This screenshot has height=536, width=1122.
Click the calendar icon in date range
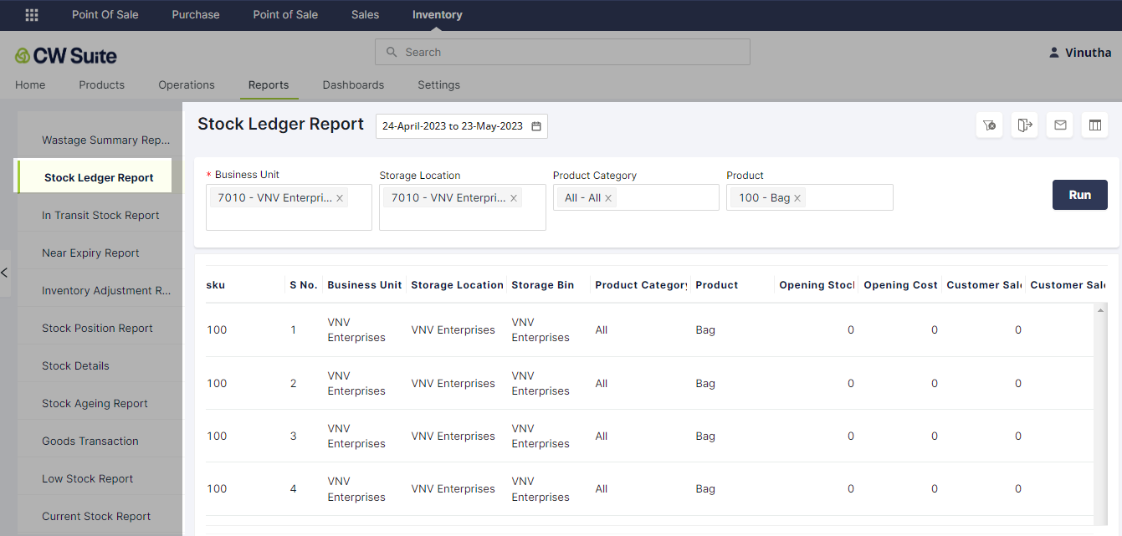(x=536, y=126)
